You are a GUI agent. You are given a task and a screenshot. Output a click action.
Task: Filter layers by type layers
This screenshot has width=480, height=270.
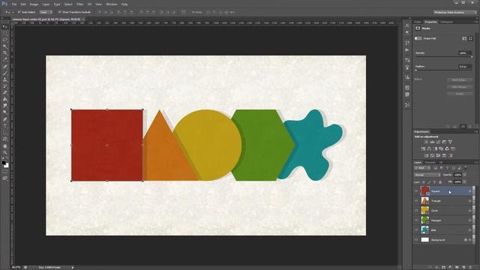[447, 168]
